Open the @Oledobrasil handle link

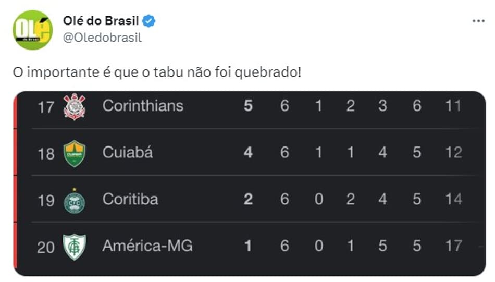click(102, 38)
